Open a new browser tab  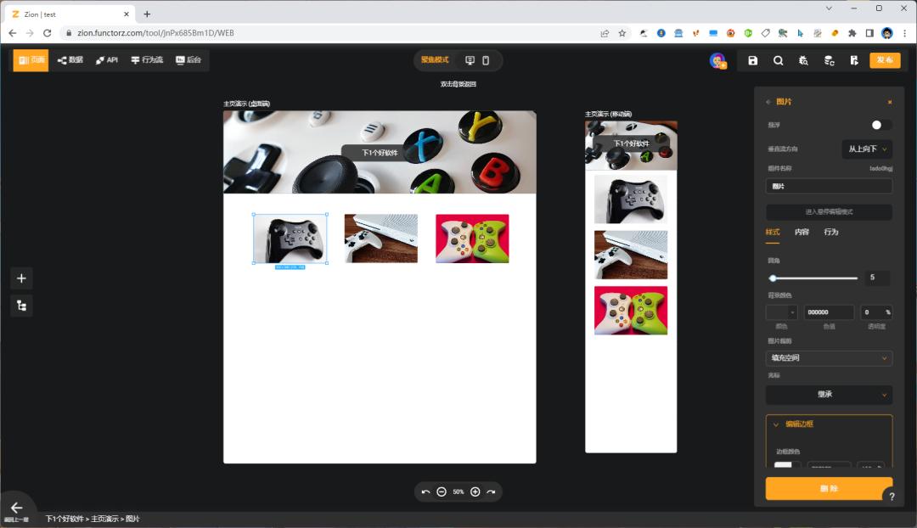148,14
